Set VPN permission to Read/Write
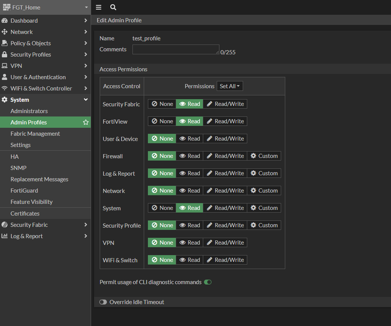Screen dimensions: 391x326 pos(225,243)
